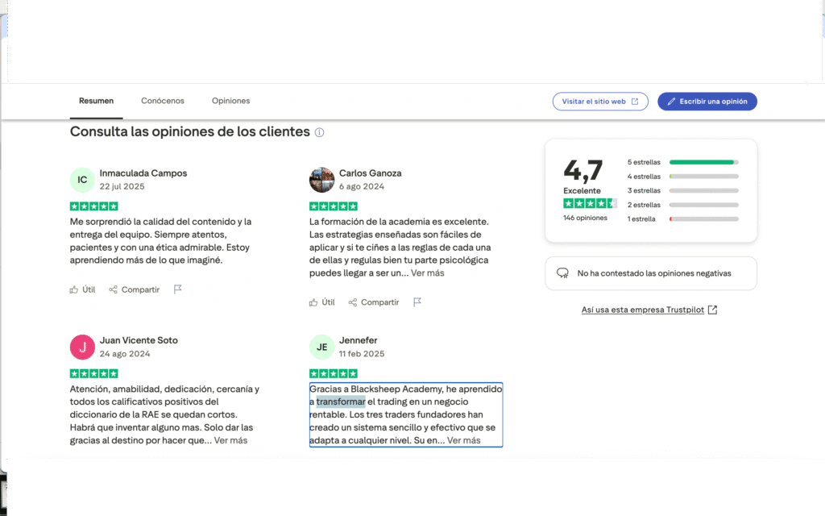Image resolution: width=825 pixels, height=516 pixels.
Task: Click Visitar el sitio web button
Action: (599, 102)
